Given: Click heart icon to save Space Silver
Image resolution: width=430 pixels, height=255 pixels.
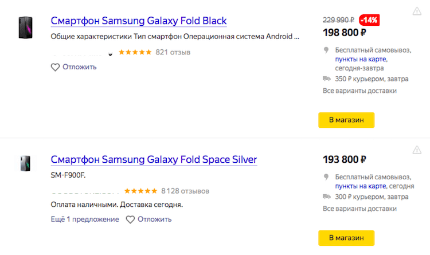Looking at the screenshot, I should click(x=130, y=219).
